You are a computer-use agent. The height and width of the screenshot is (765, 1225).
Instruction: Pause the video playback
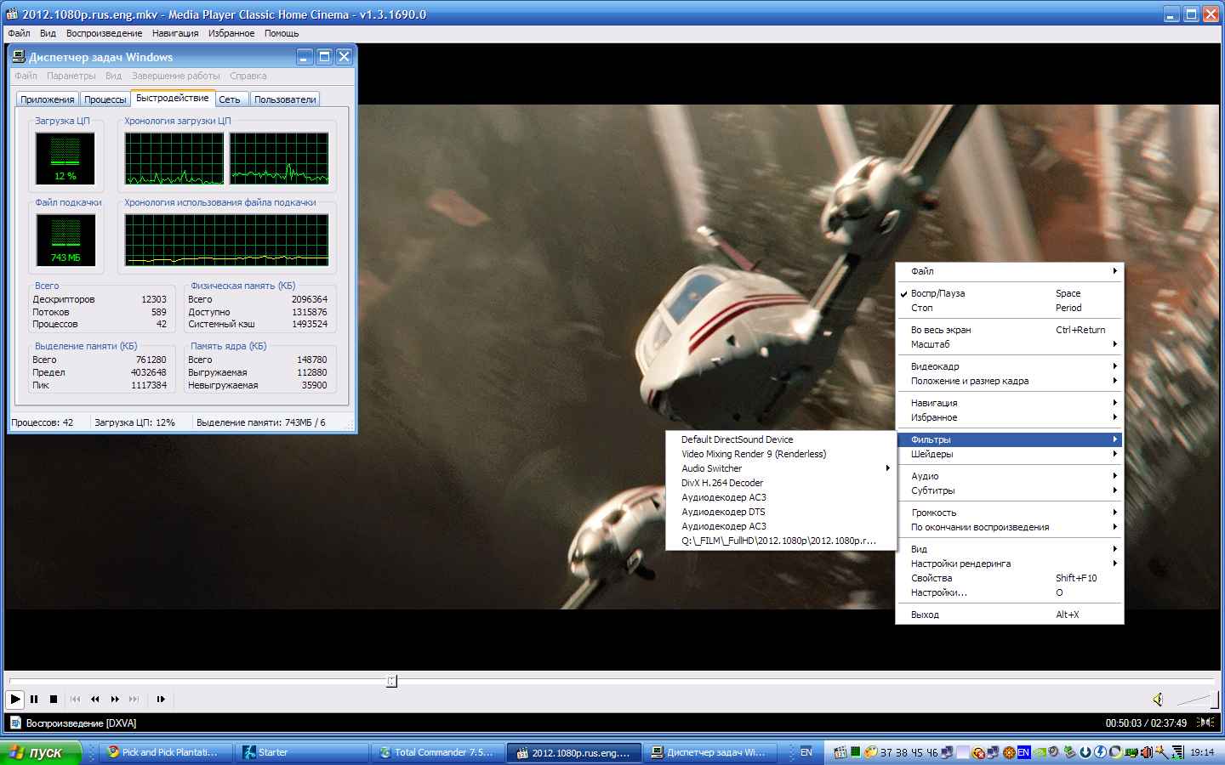pos(35,700)
